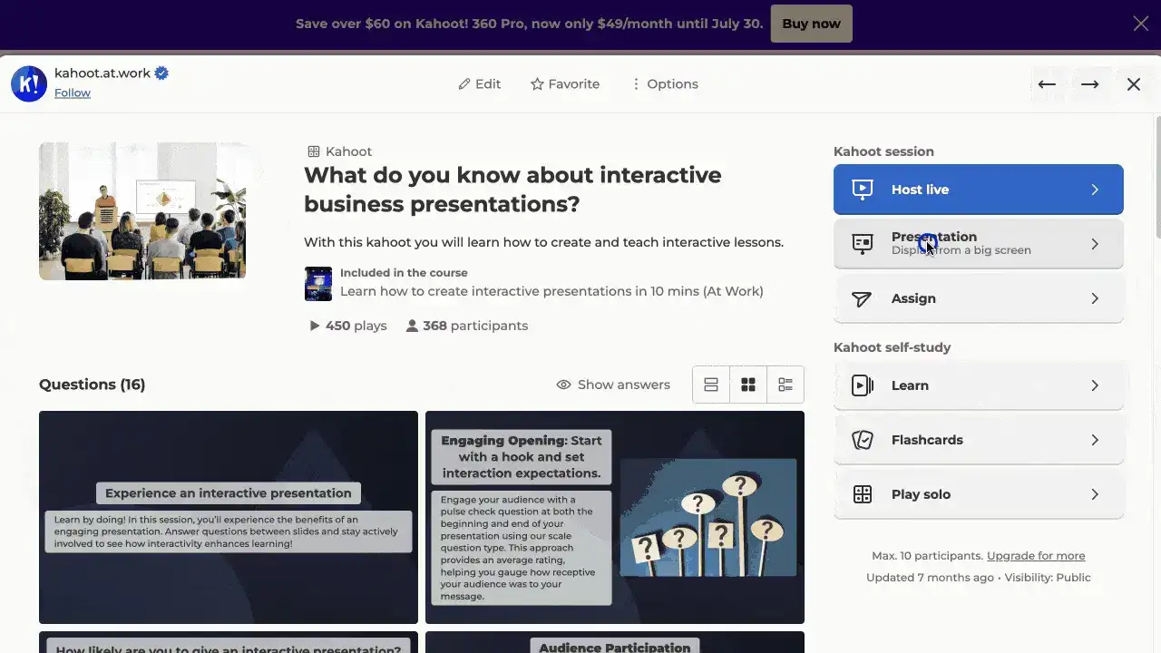The image size is (1161, 653).
Task: Click the plays triangle icon
Action: tap(315, 326)
